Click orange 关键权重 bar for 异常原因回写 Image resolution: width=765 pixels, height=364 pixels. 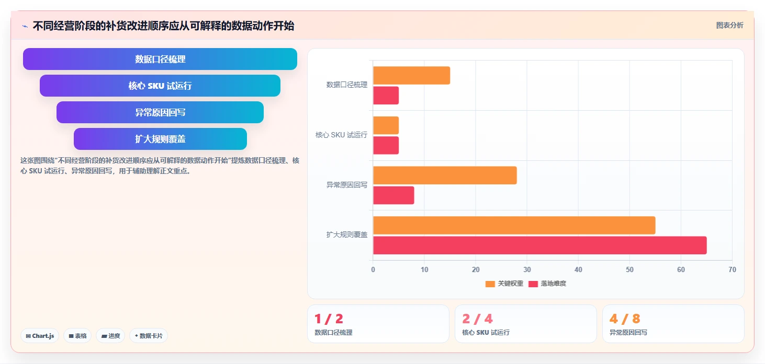click(445, 175)
